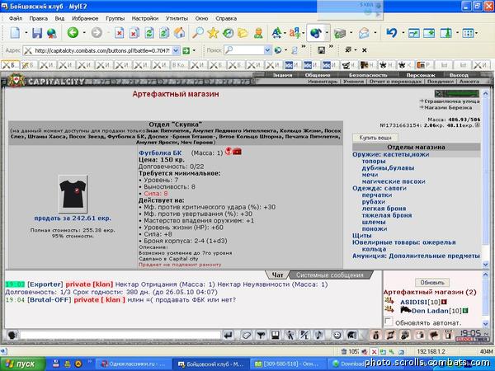Click the filter funnel icon in chat toolbar
Viewport: 495px width, 371px height.
click(261, 335)
